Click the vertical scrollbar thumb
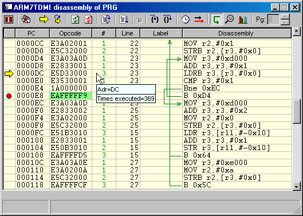Viewport: 303px width, 216px height. pyautogui.click(x=297, y=111)
